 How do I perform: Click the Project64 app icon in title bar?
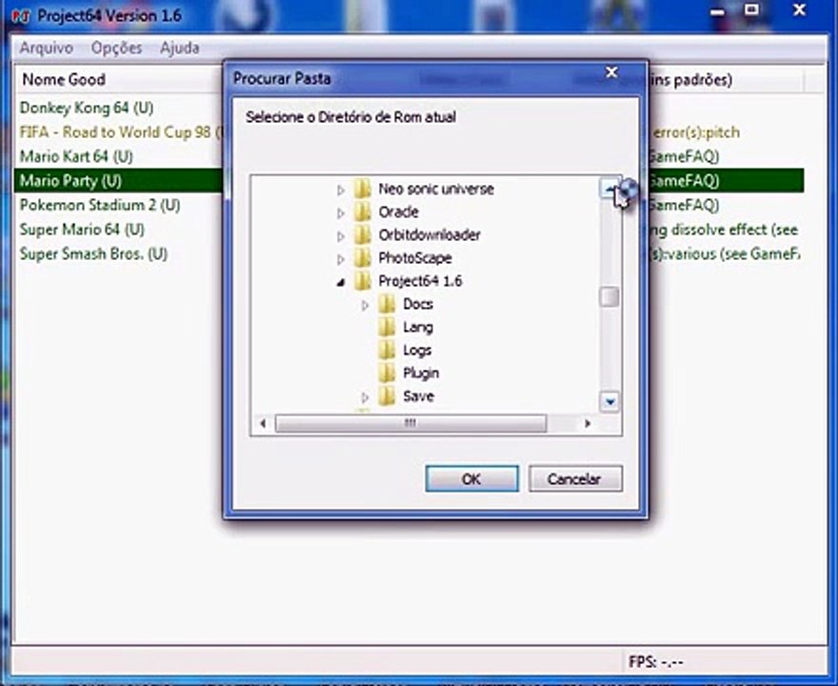(x=20, y=16)
